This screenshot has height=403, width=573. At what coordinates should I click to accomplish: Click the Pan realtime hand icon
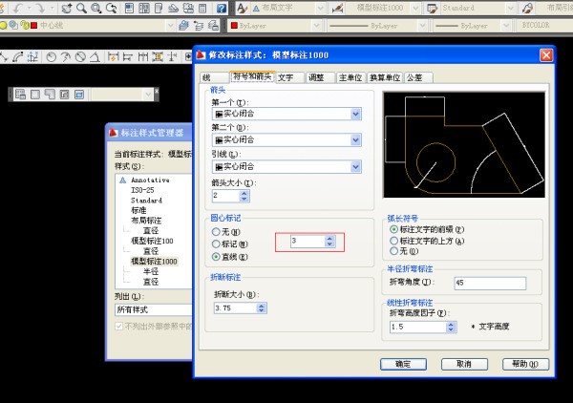pos(67,8)
